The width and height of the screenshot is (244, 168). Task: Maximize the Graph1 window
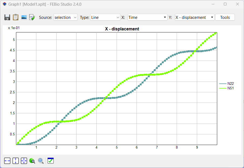pyautogui.click(x=225, y=4)
